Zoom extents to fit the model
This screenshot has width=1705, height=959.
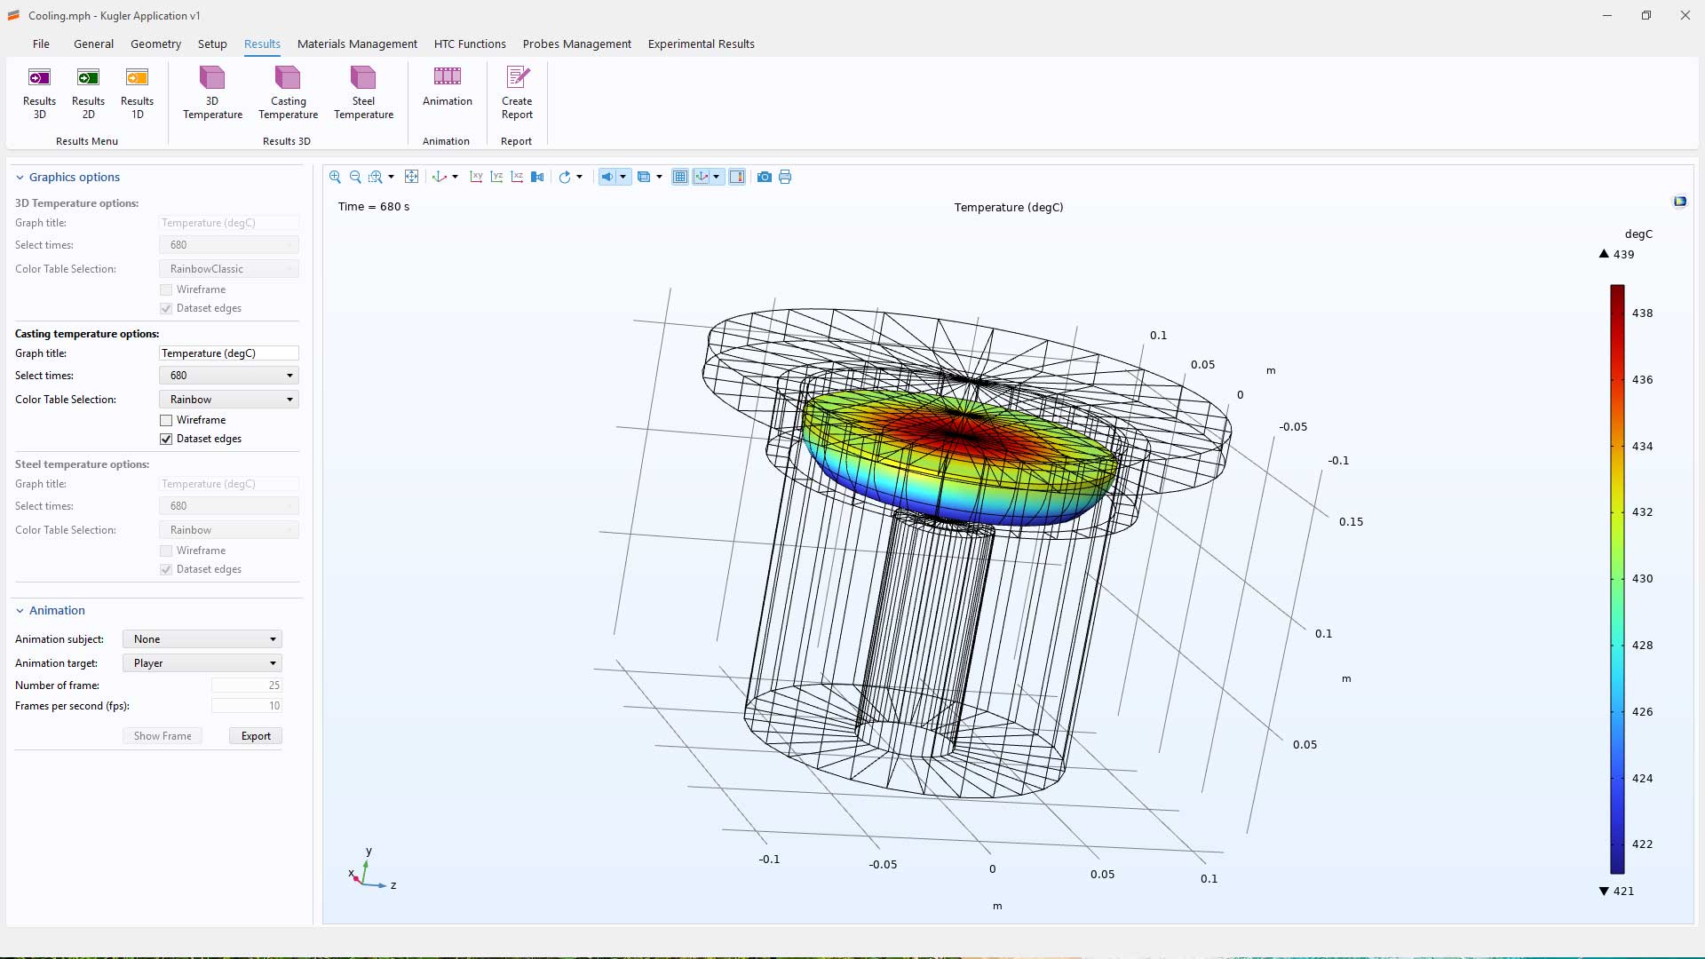coord(411,177)
